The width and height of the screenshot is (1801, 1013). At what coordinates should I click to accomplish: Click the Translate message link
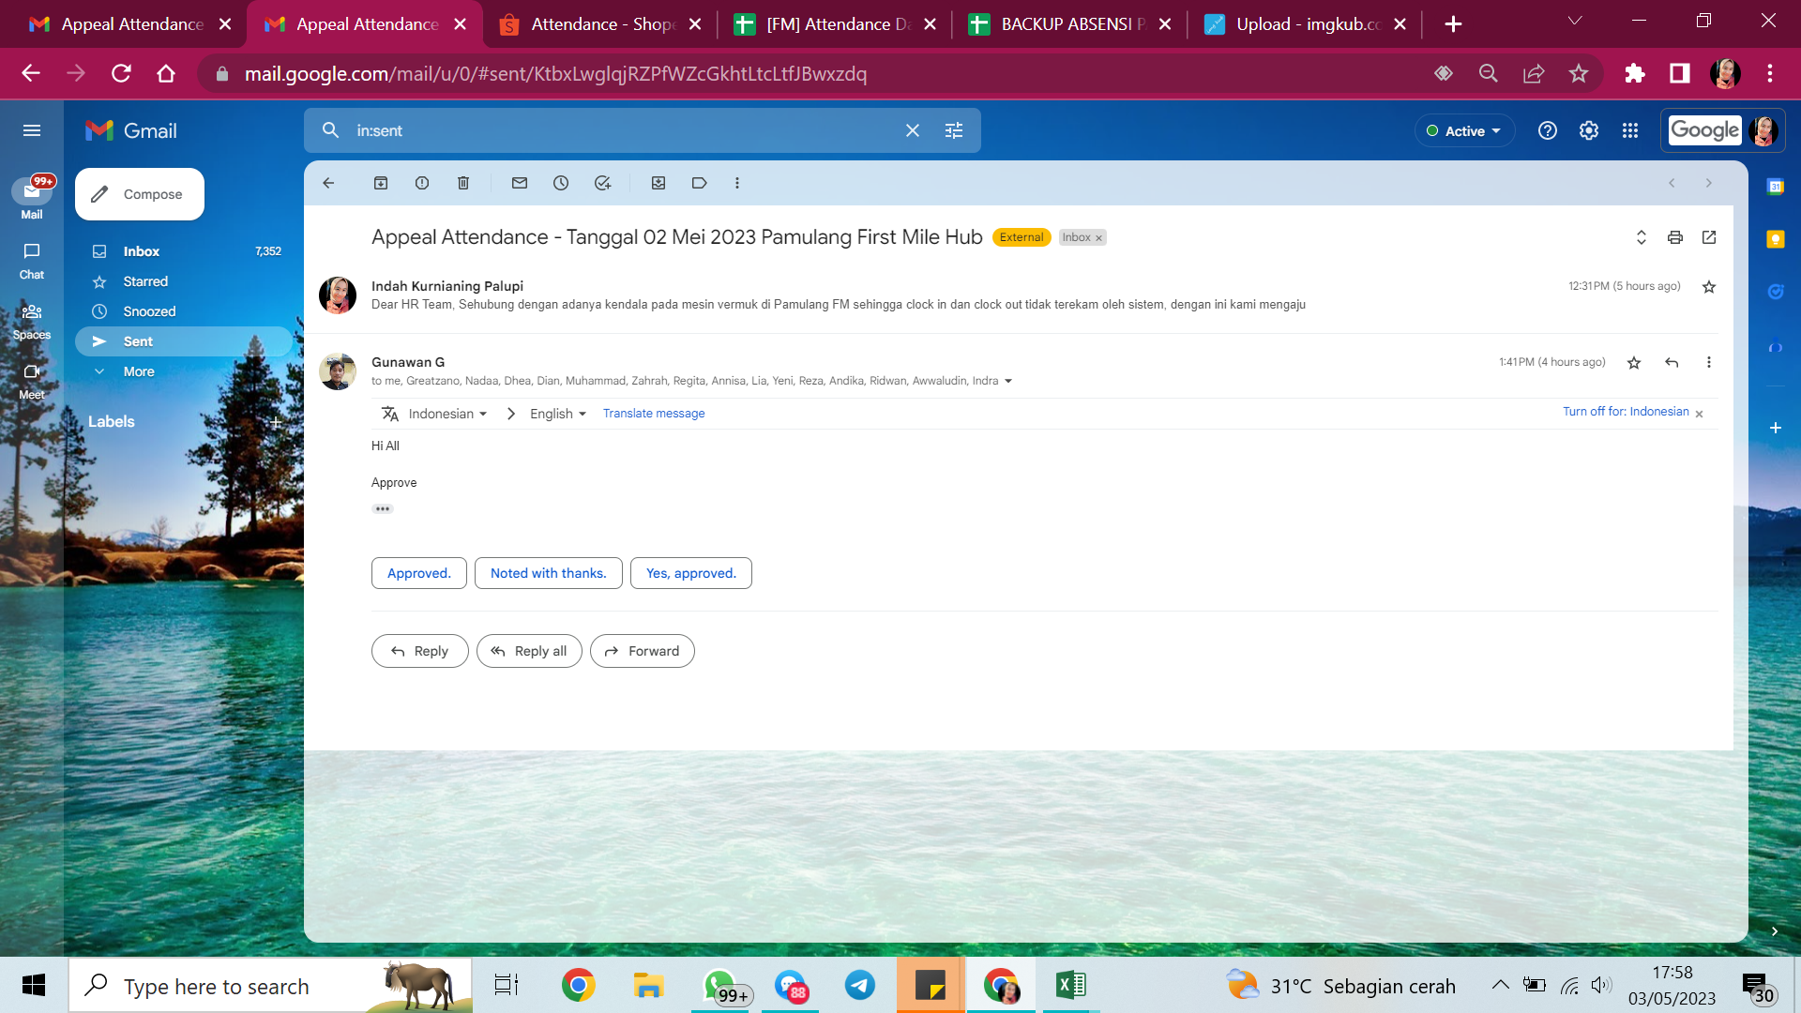(654, 414)
